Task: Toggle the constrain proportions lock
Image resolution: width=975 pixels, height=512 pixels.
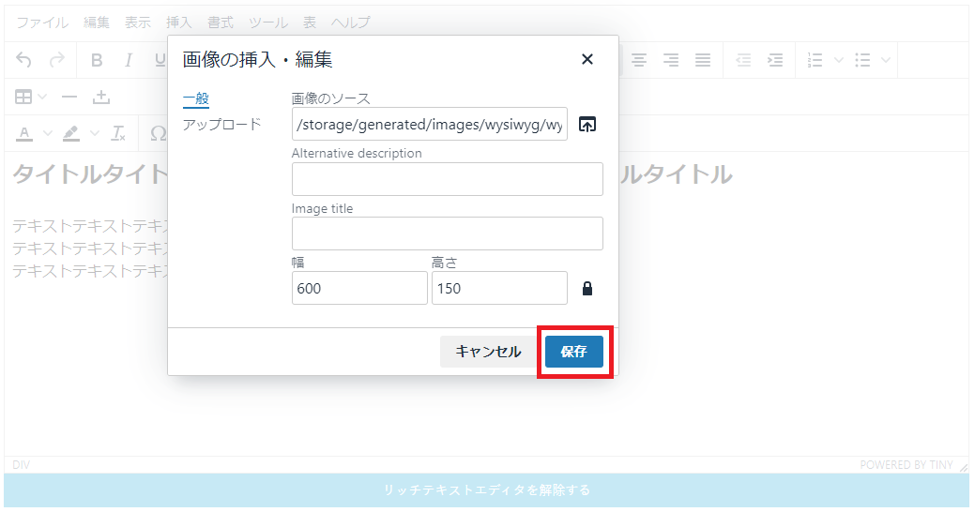Action: (x=587, y=288)
